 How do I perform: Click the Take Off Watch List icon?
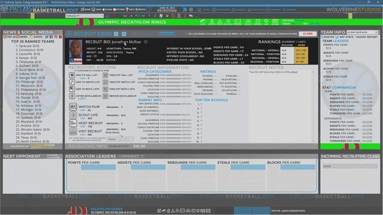105,82
